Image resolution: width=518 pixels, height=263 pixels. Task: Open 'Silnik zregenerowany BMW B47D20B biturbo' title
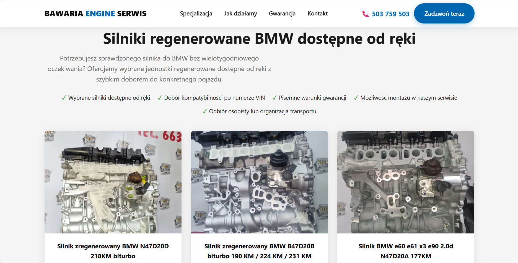click(259, 251)
